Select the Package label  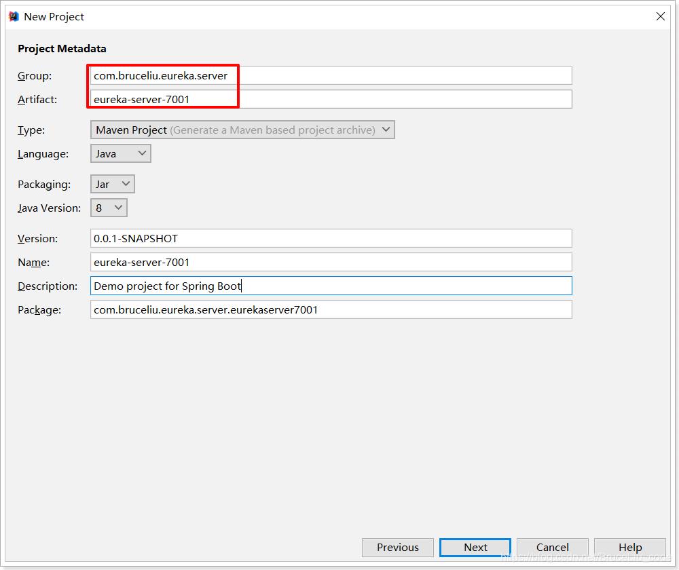click(x=39, y=310)
